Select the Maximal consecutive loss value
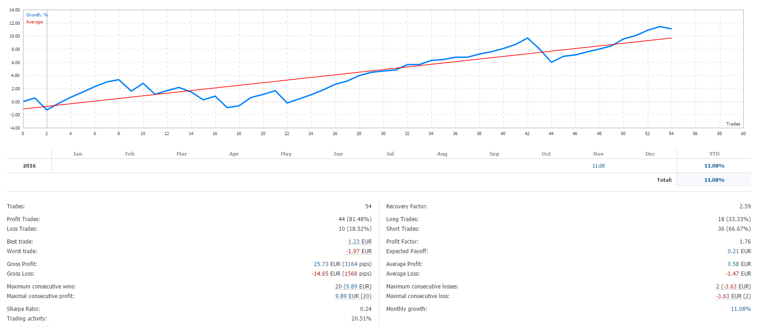 733,296
